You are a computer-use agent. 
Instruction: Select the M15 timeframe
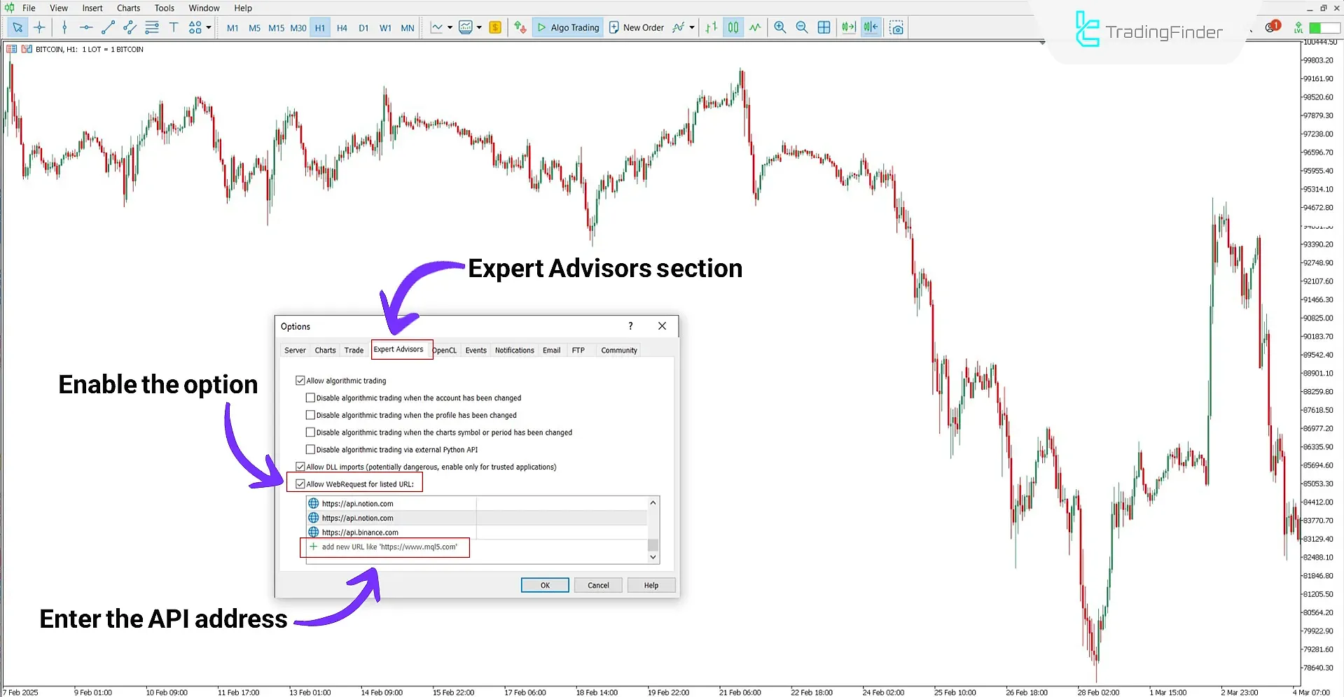pos(276,27)
